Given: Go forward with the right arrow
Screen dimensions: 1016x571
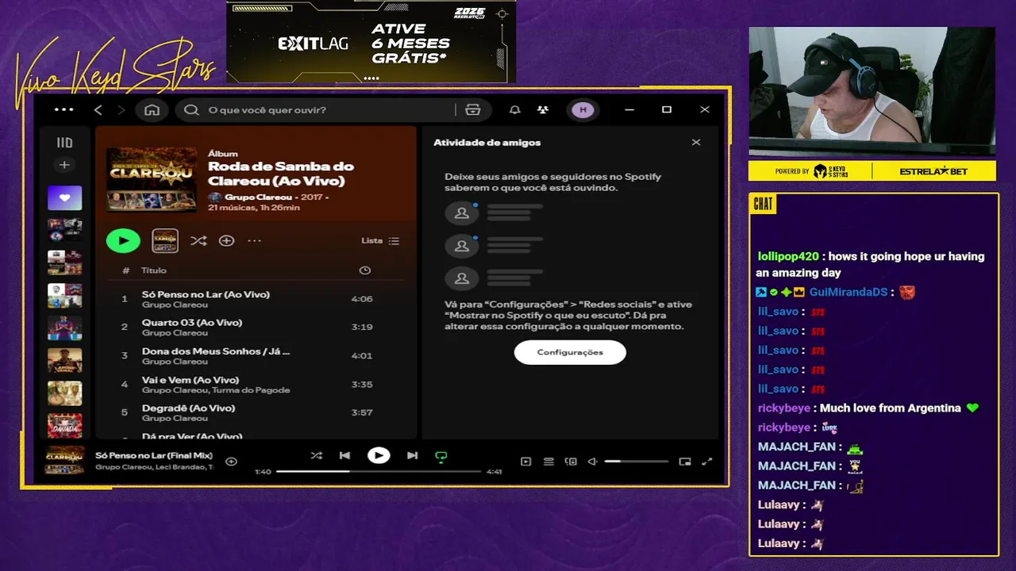Looking at the screenshot, I should (x=121, y=110).
